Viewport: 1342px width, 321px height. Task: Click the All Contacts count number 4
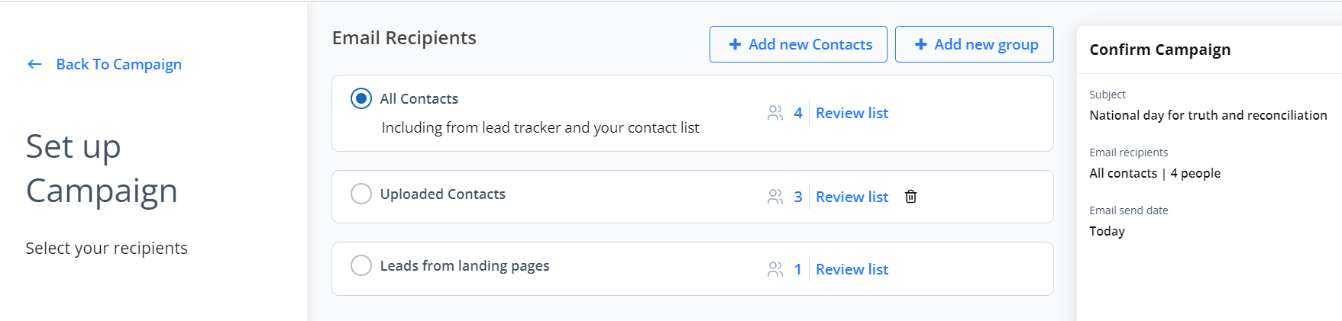[798, 114]
